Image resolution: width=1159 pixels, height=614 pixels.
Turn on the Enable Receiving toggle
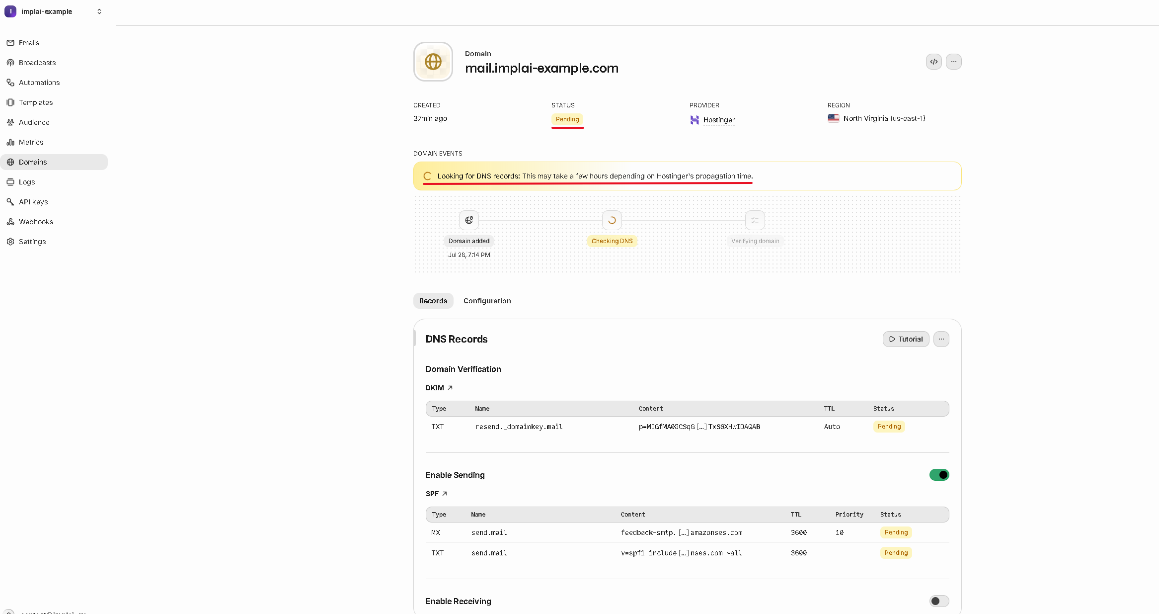point(939,601)
